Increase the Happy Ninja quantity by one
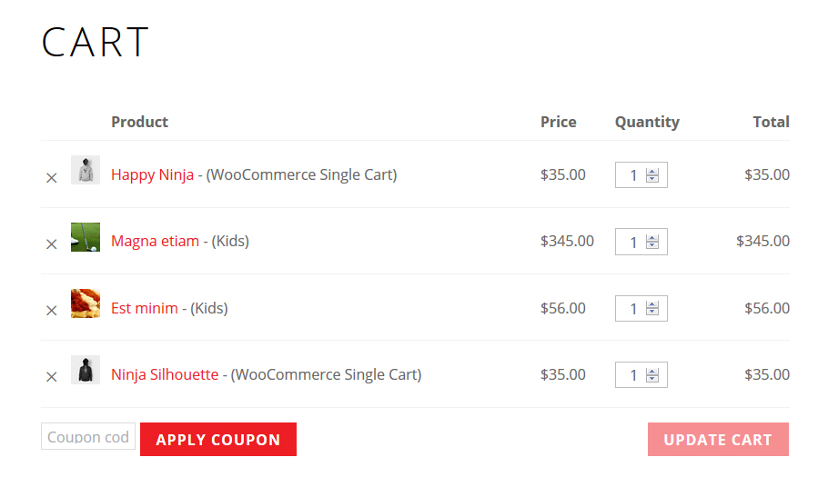The width and height of the screenshot is (818, 487). coord(652,171)
